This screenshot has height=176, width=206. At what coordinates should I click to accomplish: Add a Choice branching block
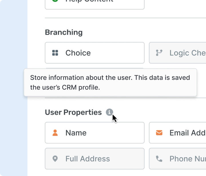point(94,53)
